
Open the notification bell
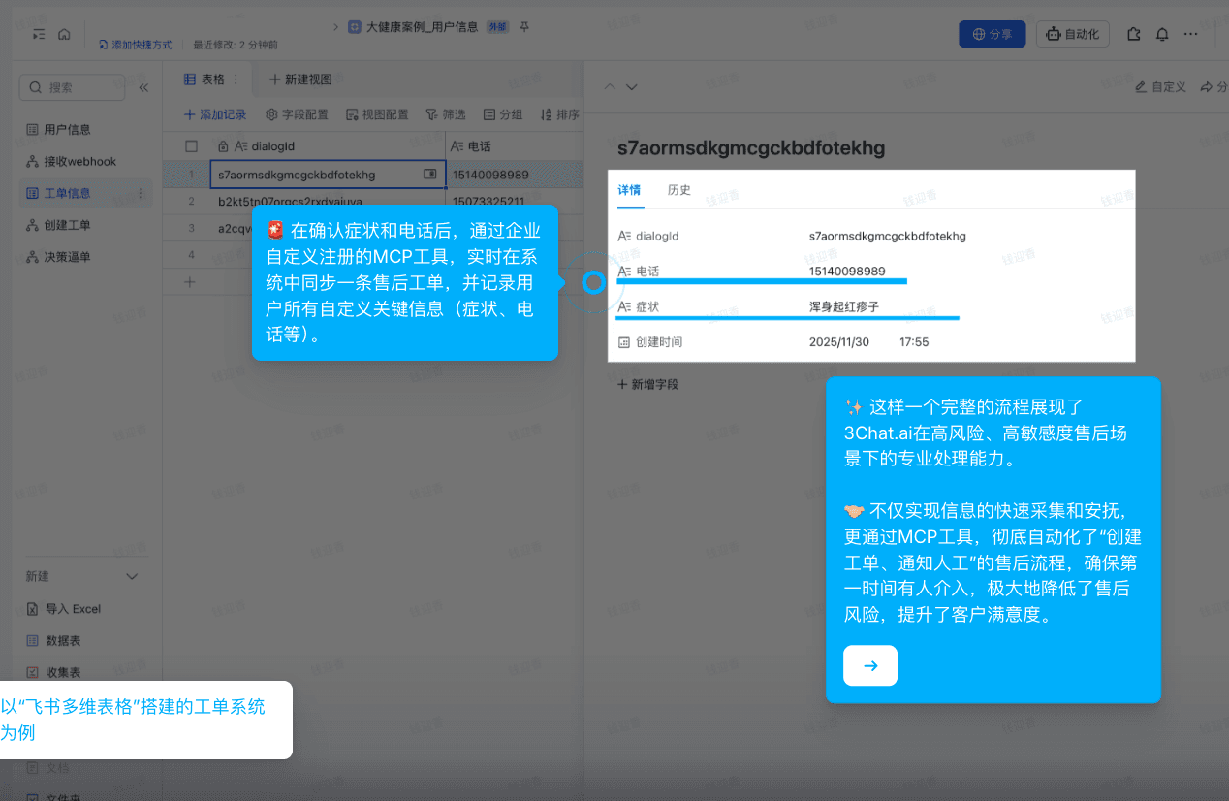[1163, 33]
